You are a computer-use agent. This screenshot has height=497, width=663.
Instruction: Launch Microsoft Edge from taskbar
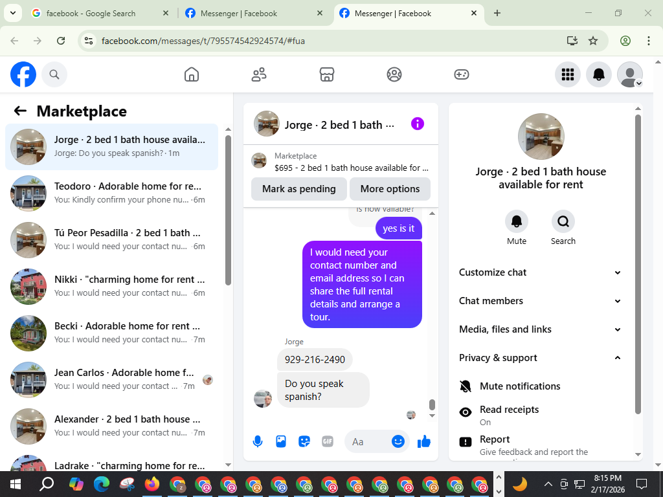[x=102, y=484]
